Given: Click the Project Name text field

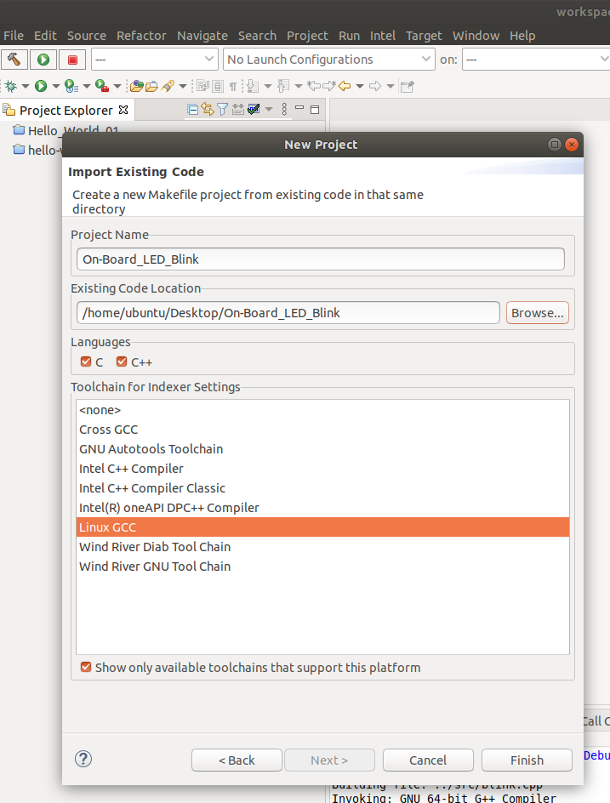Looking at the screenshot, I should click(320, 259).
